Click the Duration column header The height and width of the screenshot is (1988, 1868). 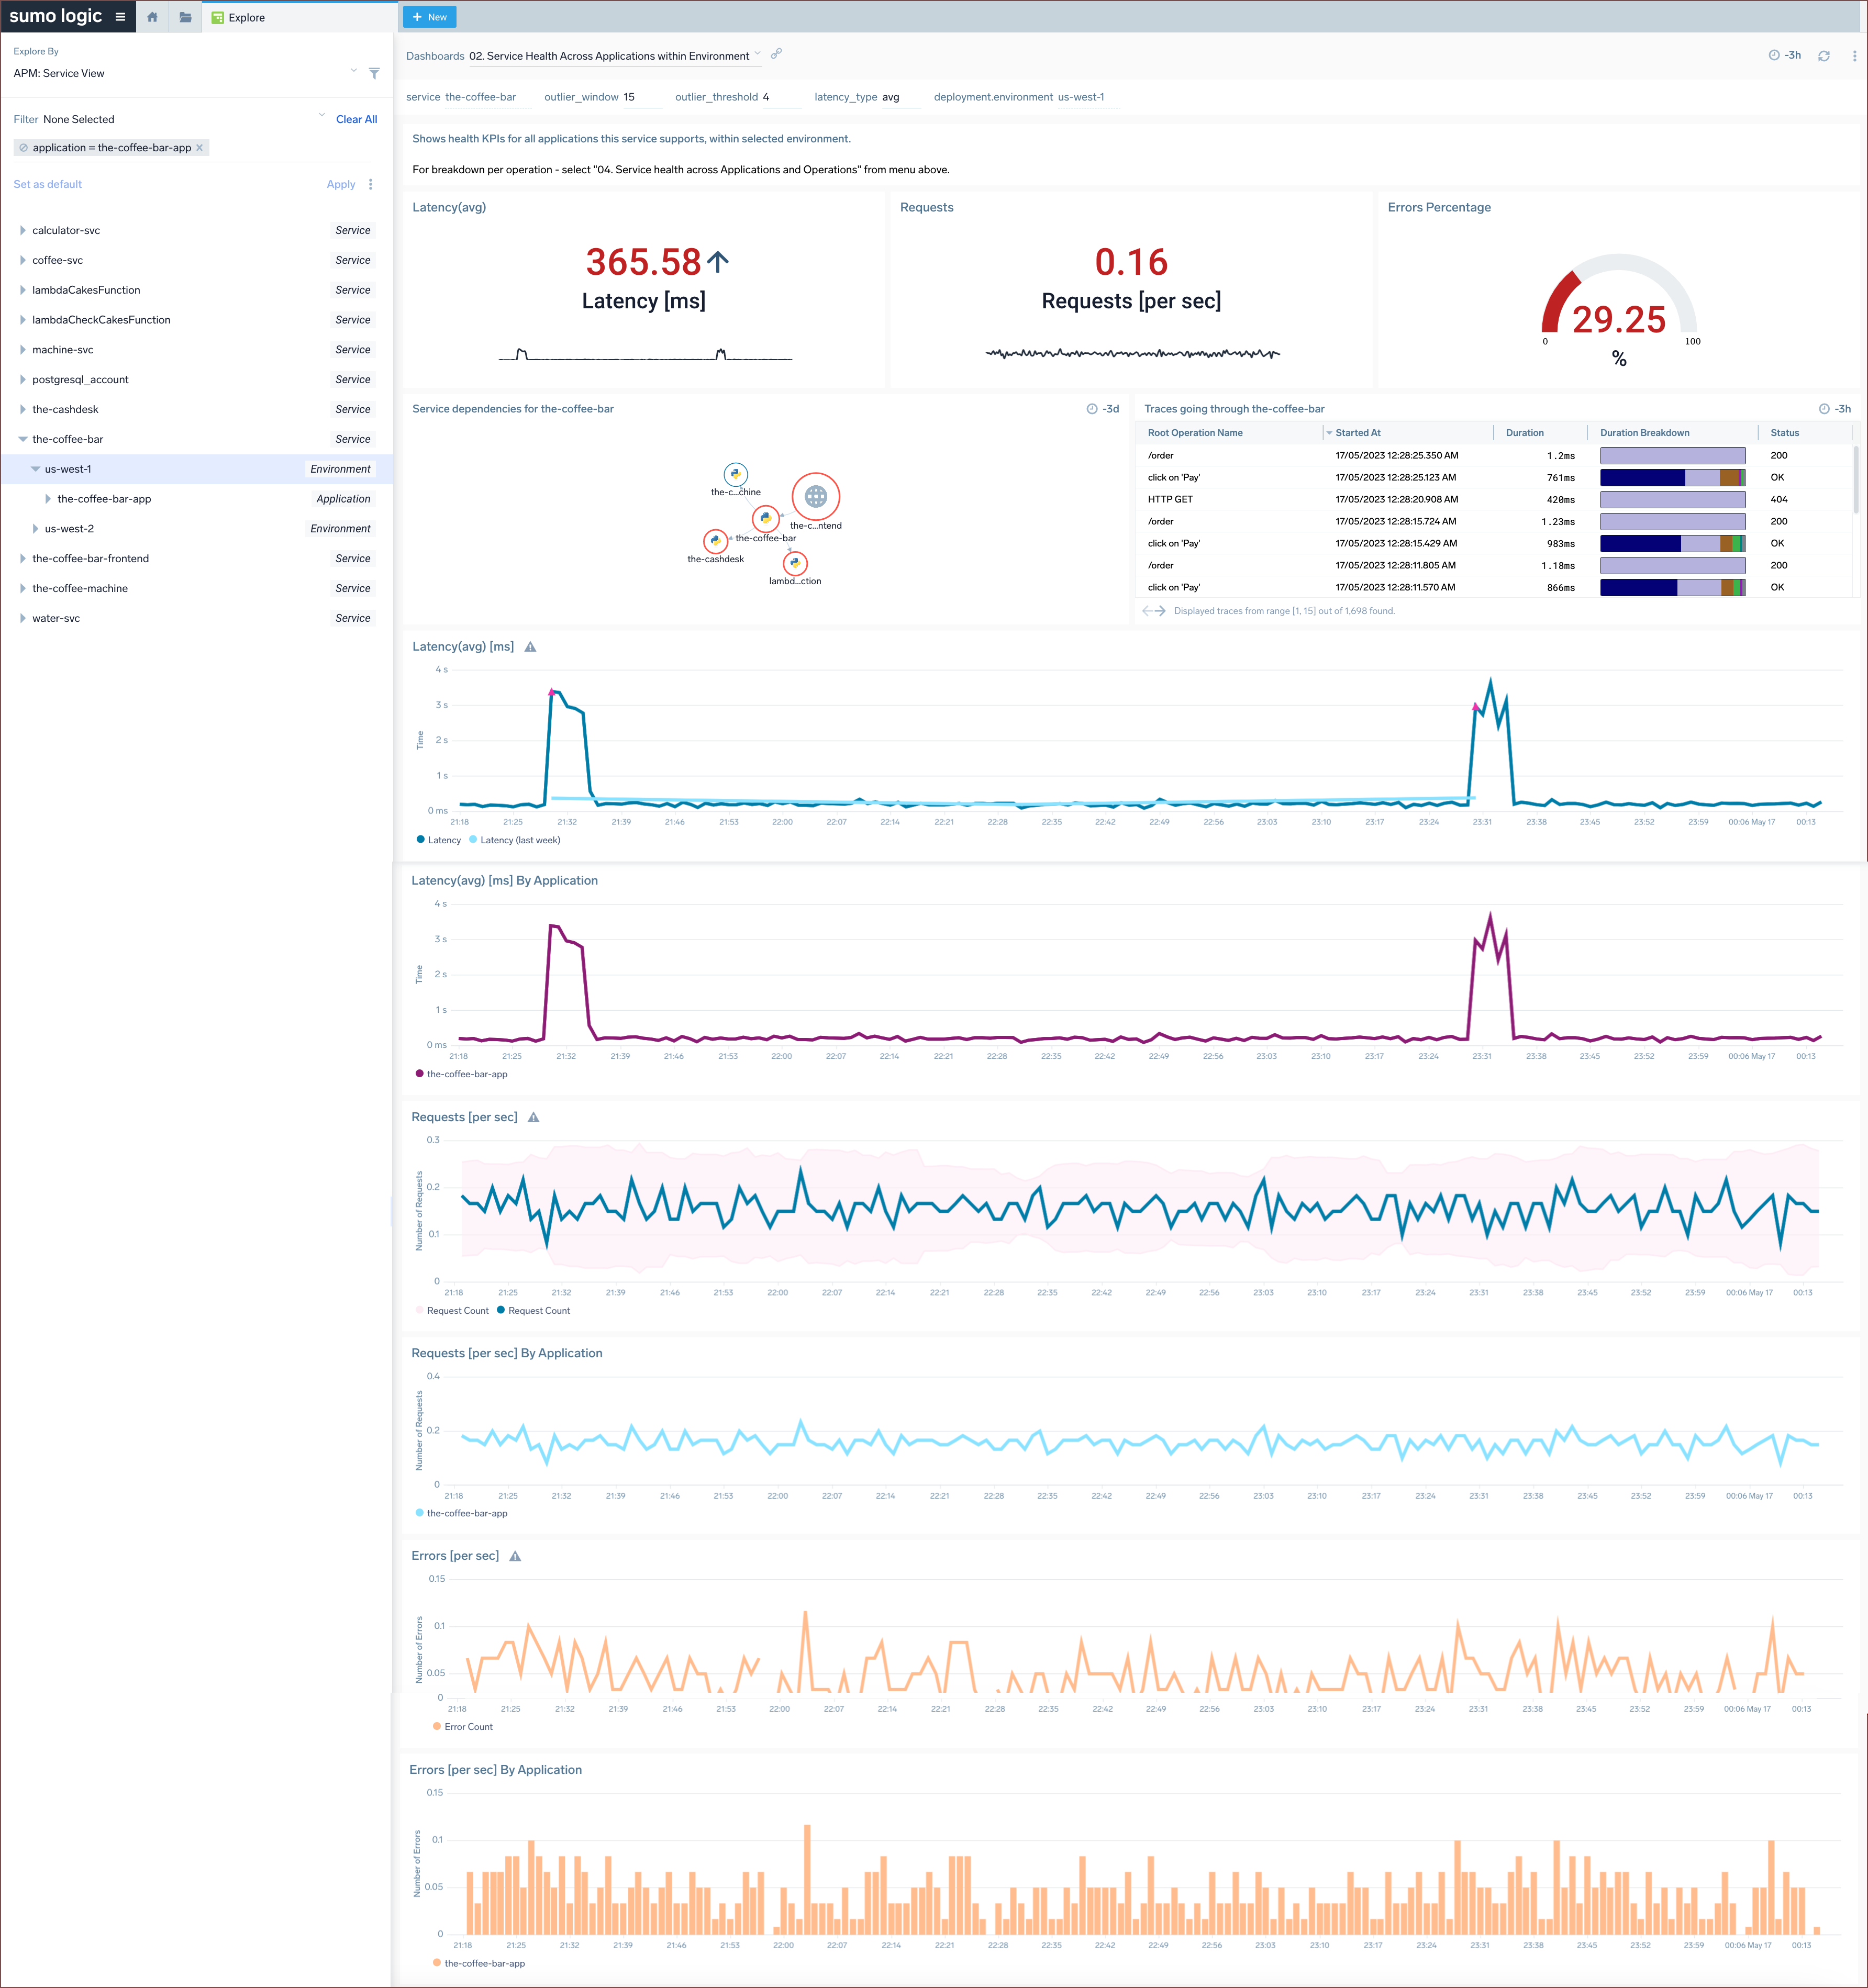point(1524,433)
